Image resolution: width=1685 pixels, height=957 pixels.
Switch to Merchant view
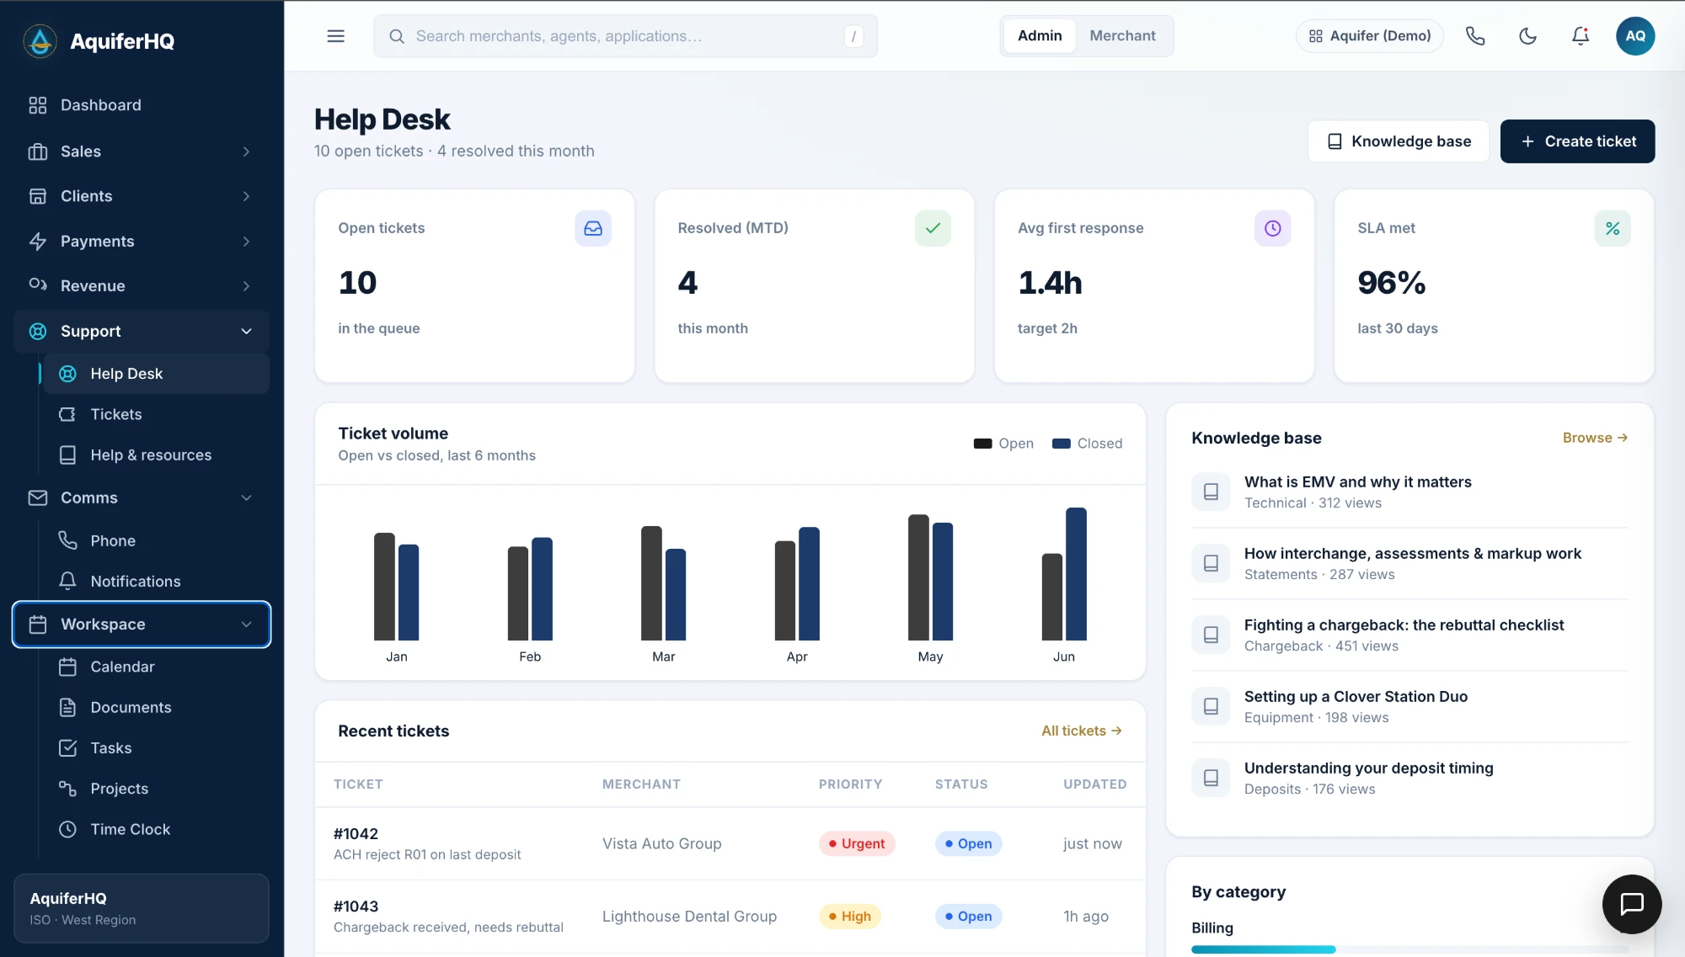tap(1122, 36)
